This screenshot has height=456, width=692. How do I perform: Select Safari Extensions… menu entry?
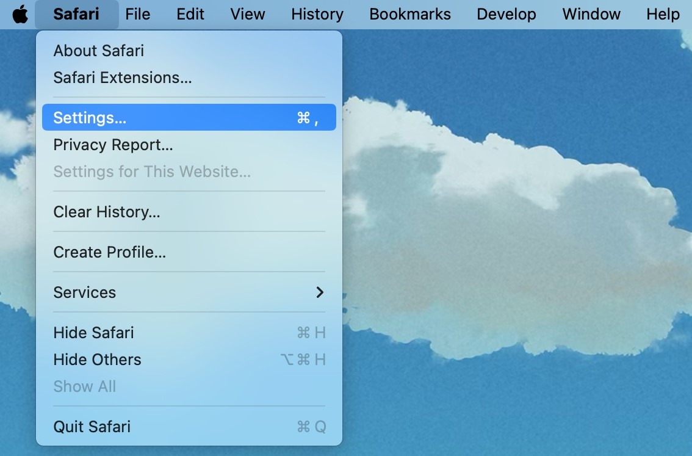189,78
